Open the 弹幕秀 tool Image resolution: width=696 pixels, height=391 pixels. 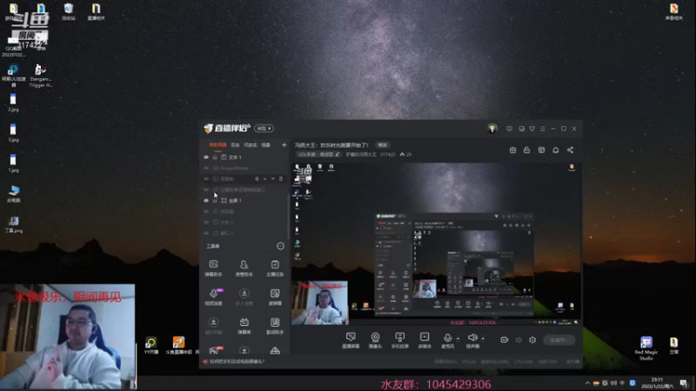click(244, 325)
